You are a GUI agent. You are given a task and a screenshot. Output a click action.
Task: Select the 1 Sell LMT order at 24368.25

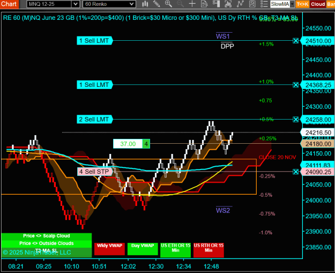95,85
